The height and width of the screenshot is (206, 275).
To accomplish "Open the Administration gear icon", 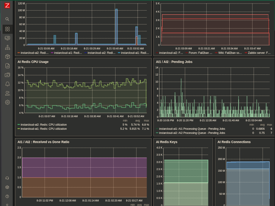I will (7, 102).
